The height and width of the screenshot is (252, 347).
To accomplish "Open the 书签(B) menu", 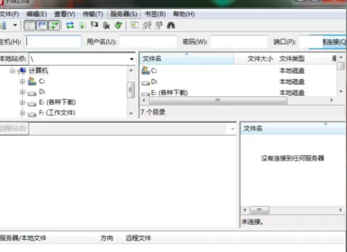I will pyautogui.click(x=155, y=14).
